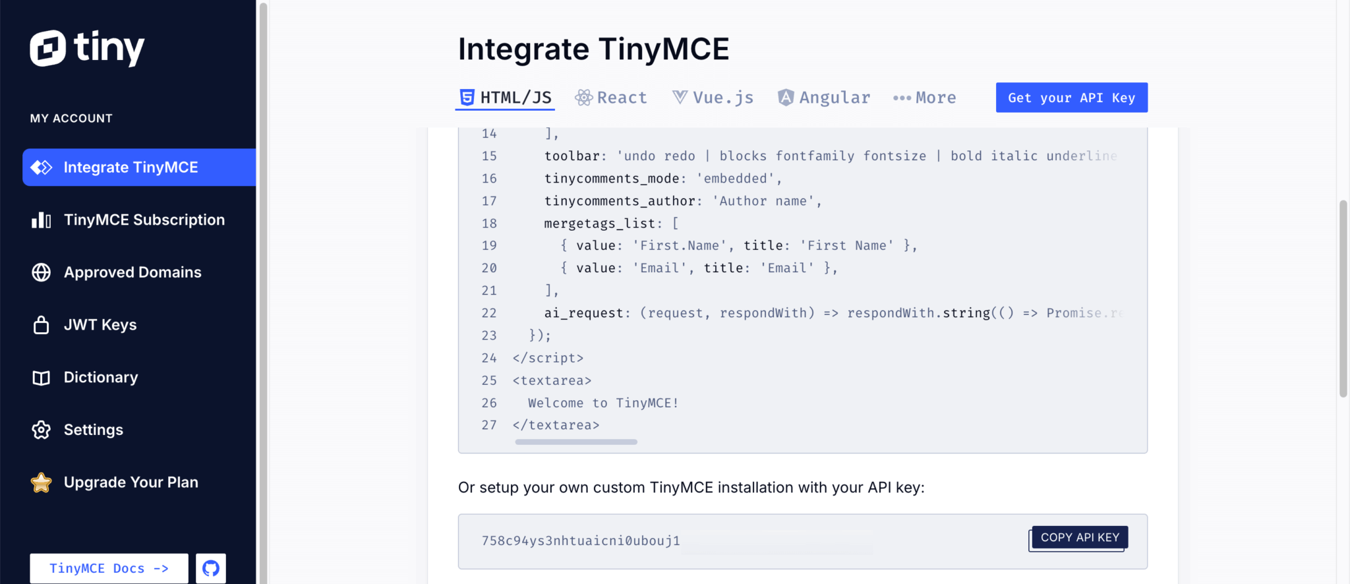This screenshot has width=1350, height=584.
Task: Click code line with 'First.Name' value
Action: coord(738,246)
